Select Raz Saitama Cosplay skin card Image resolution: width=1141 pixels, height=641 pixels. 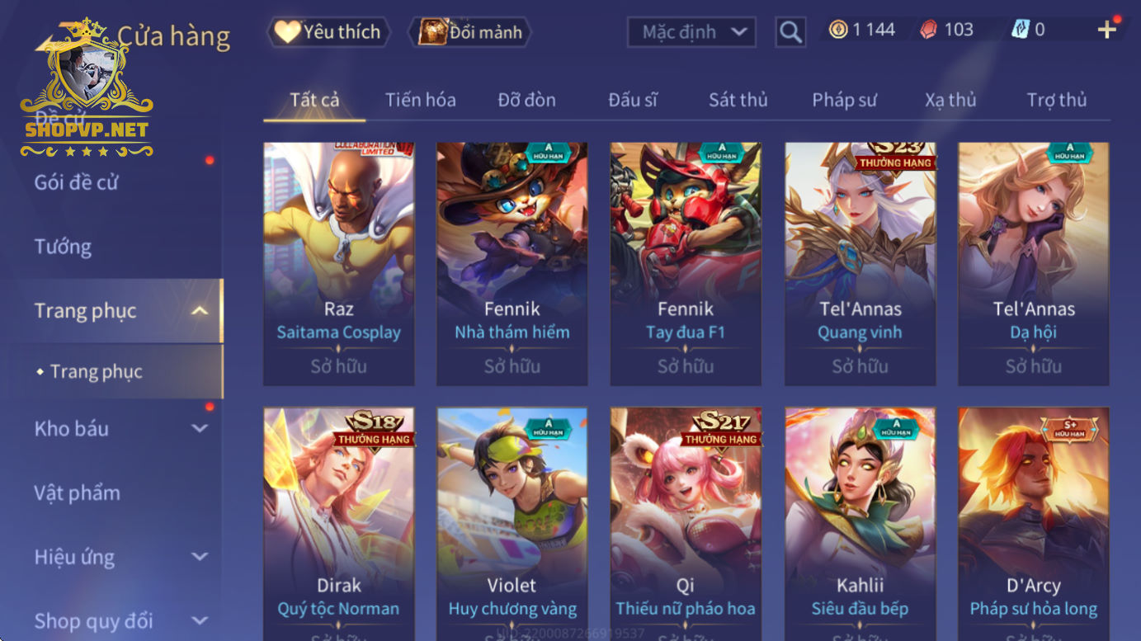[x=338, y=264]
